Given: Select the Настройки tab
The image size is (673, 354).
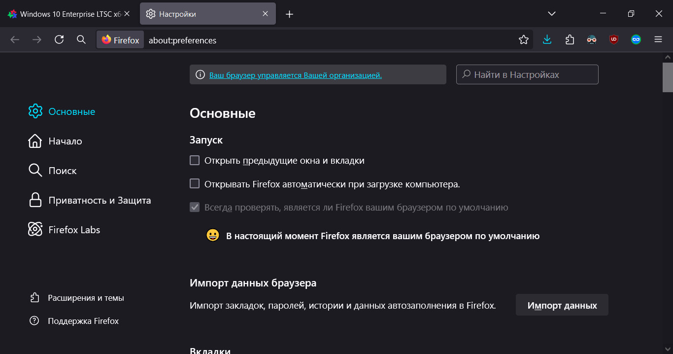Looking at the screenshot, I should (x=208, y=14).
